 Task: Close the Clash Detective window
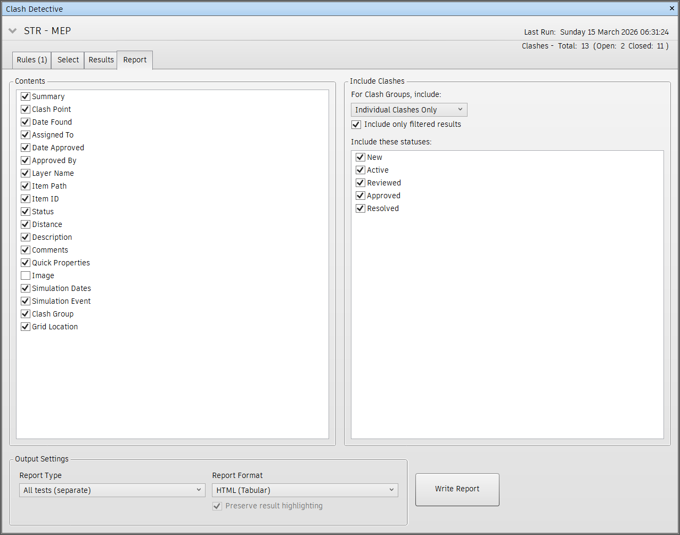(x=671, y=9)
